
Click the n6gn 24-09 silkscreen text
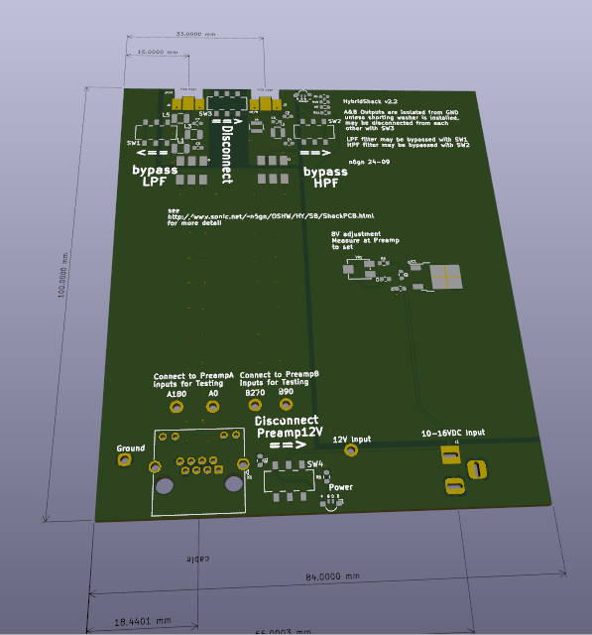point(369,162)
